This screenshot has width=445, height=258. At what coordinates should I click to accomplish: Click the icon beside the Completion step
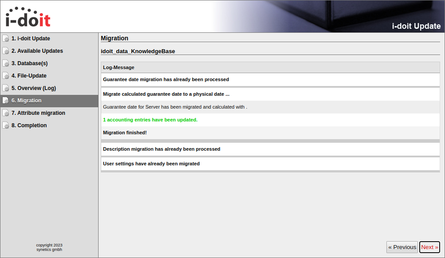pyautogui.click(x=6, y=125)
